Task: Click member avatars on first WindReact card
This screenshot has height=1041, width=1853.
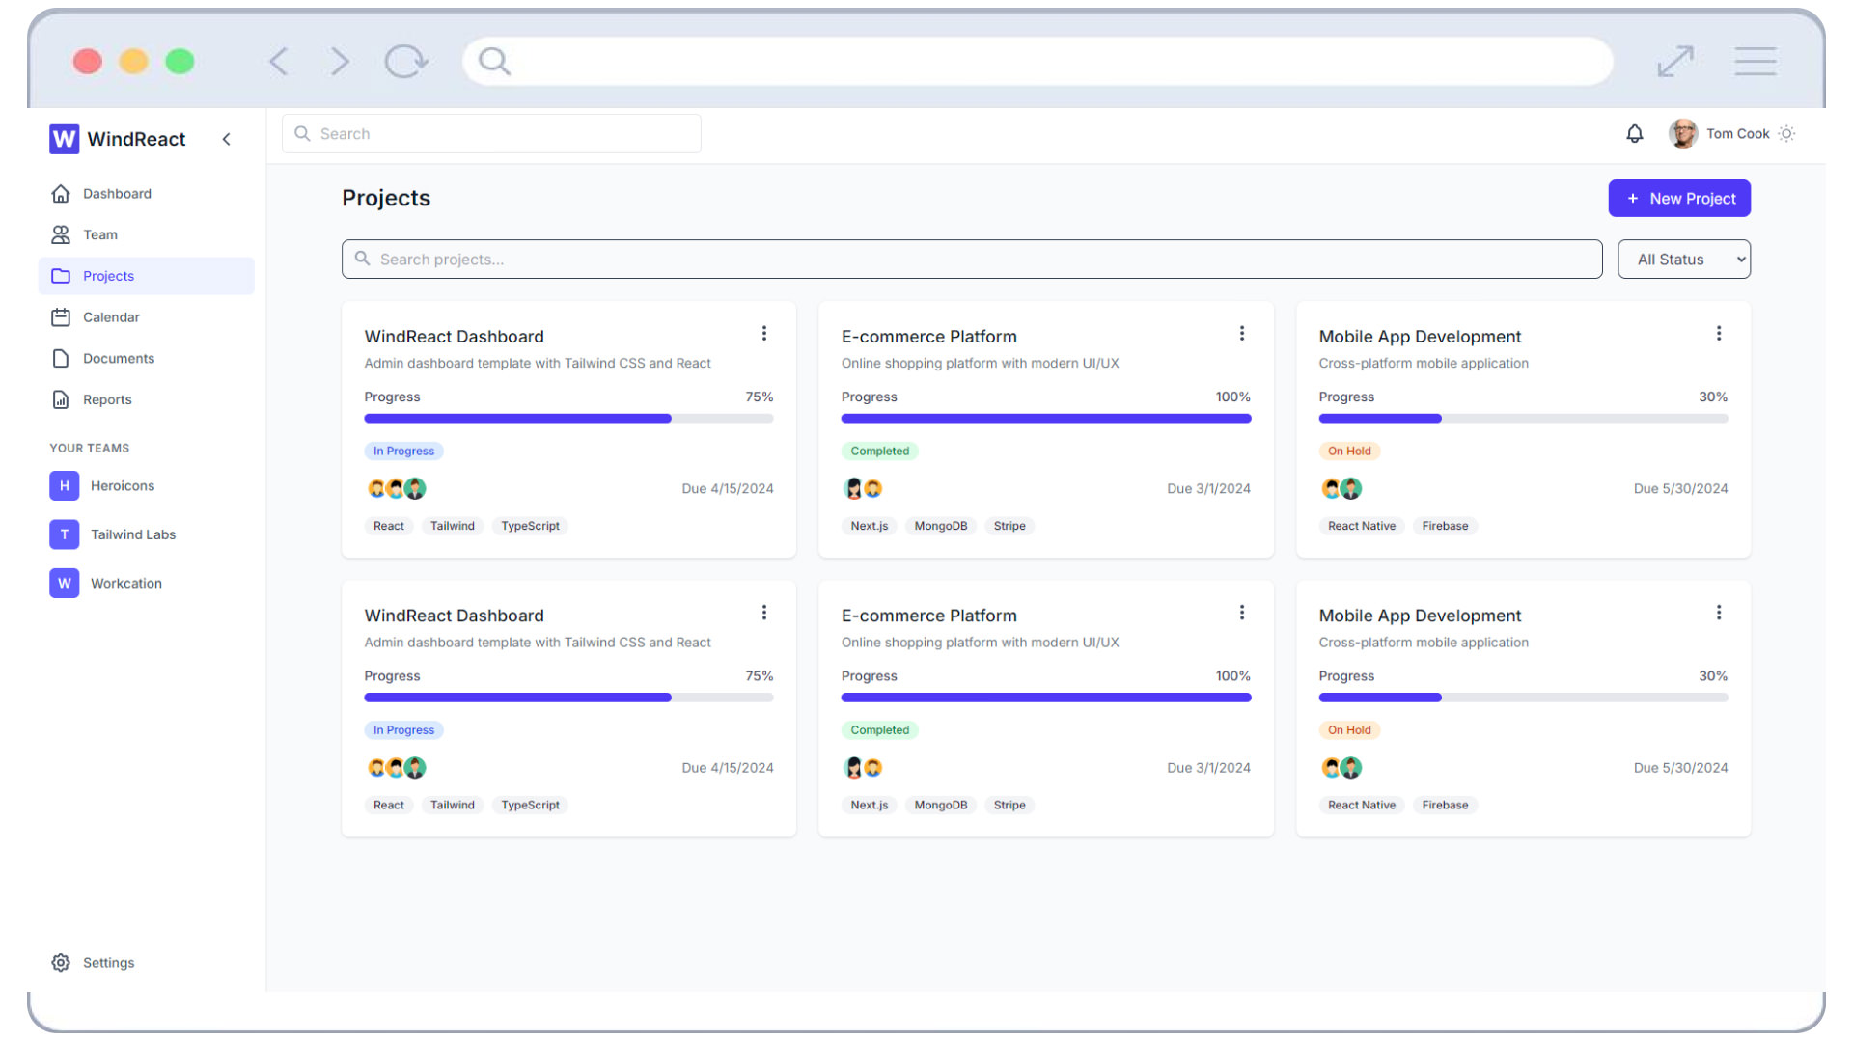Action: point(396,489)
